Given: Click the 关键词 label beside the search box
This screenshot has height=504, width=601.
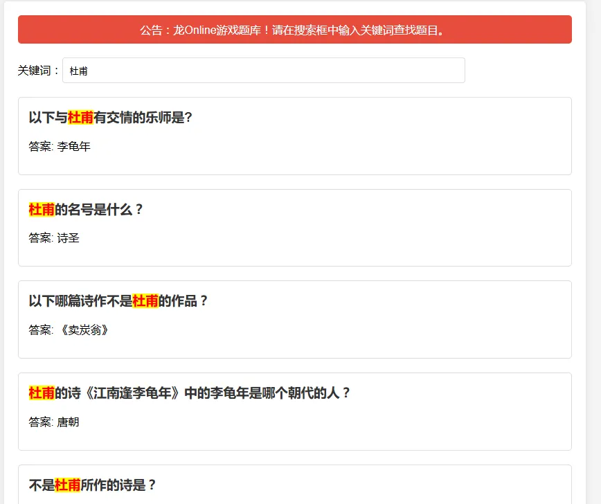Looking at the screenshot, I should pyautogui.click(x=38, y=71).
